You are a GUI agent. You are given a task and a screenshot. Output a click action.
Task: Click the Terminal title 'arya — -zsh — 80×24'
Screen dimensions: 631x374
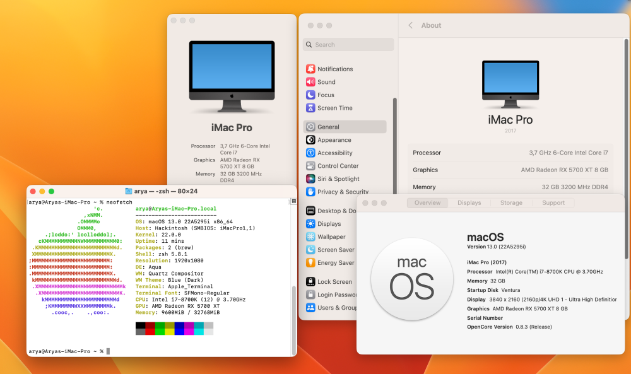tap(165, 191)
